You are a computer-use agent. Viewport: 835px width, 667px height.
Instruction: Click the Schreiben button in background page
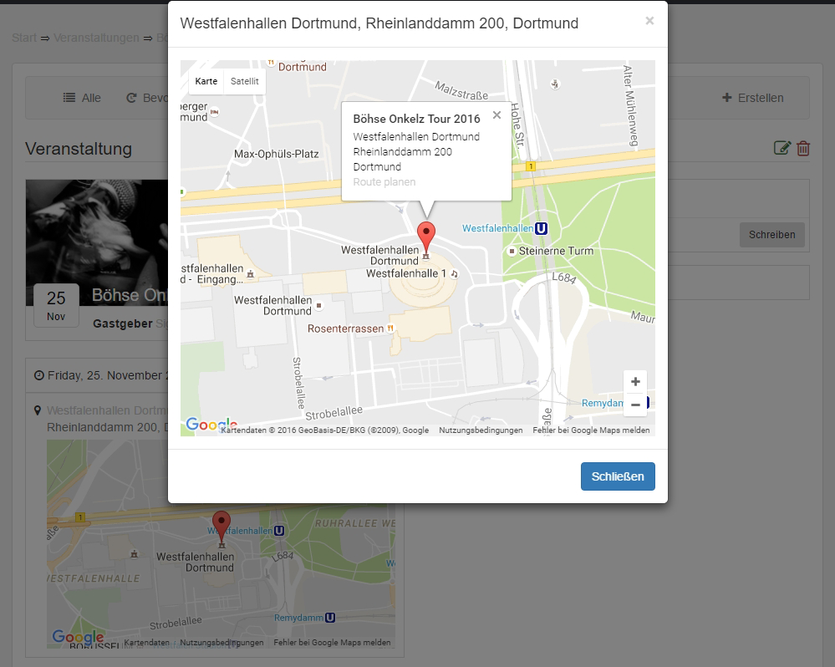[772, 235]
